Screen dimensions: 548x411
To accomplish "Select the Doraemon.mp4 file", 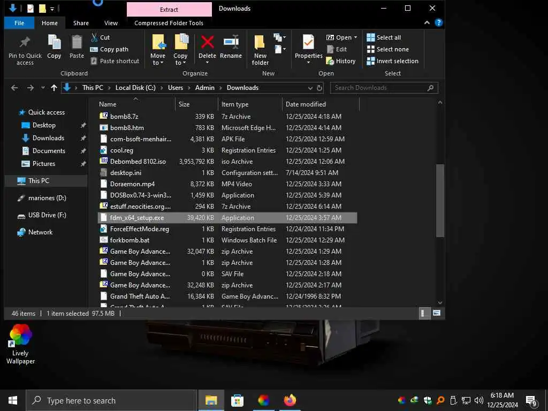I will (227, 184).
